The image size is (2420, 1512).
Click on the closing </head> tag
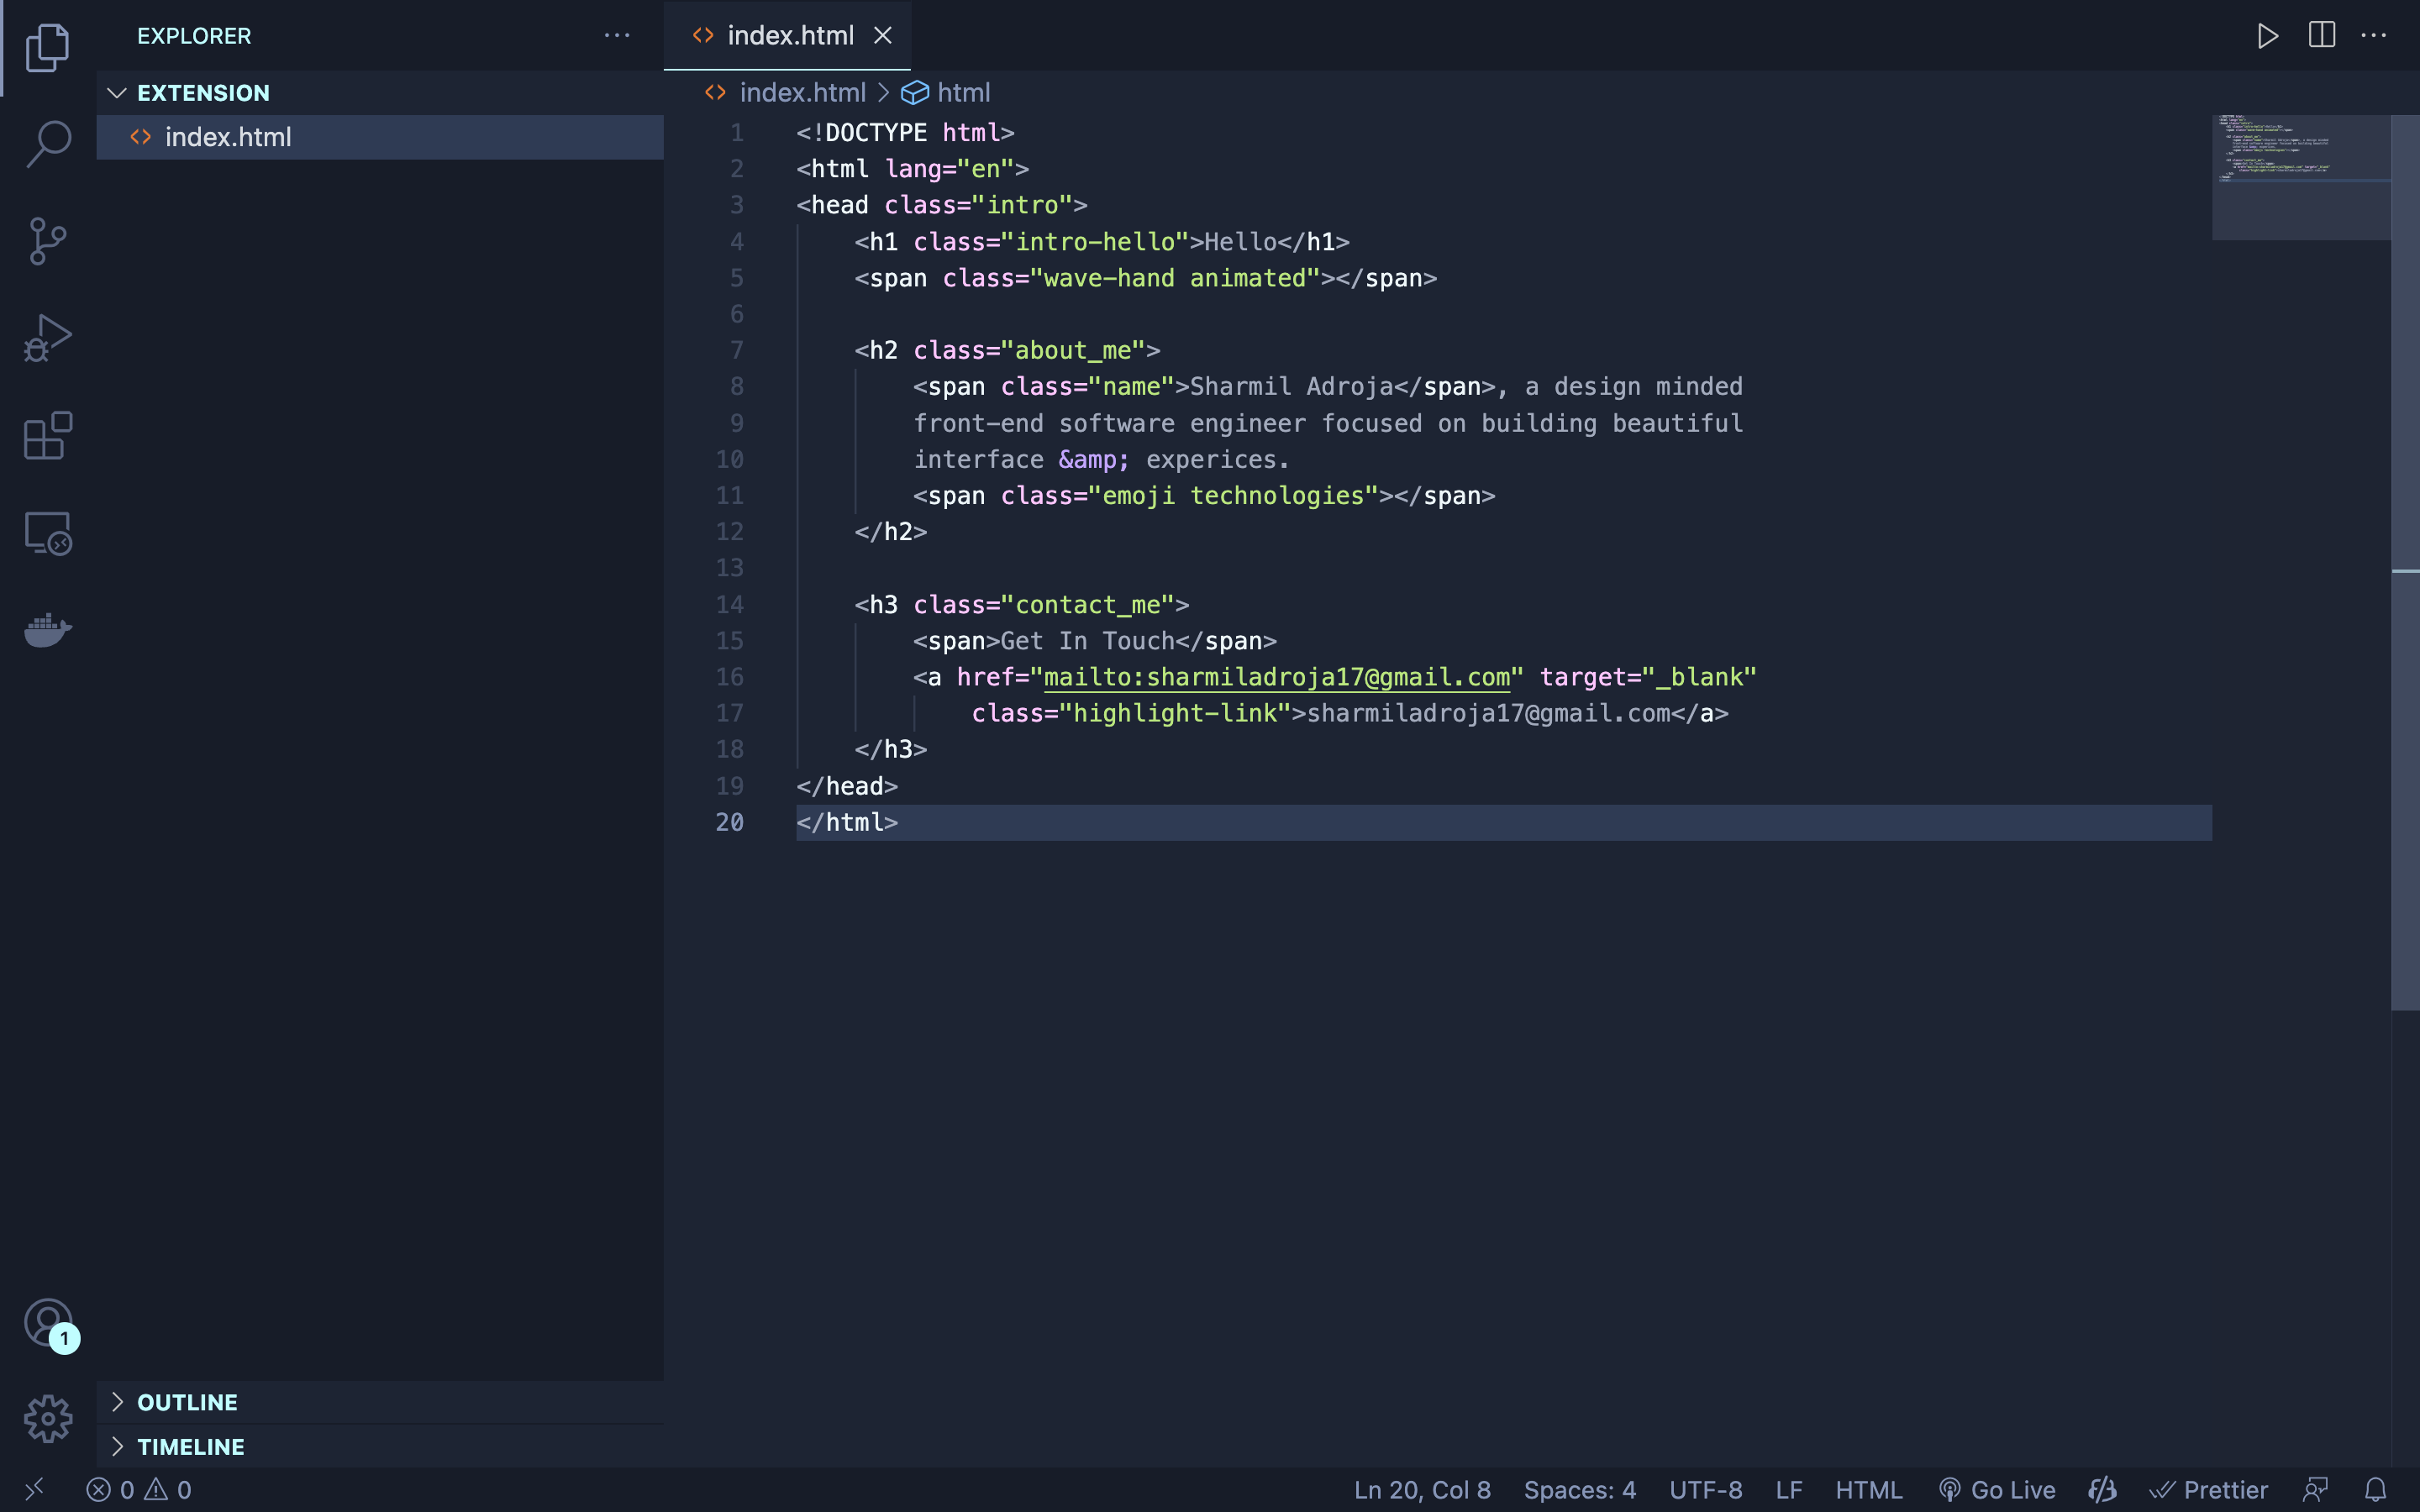point(847,786)
